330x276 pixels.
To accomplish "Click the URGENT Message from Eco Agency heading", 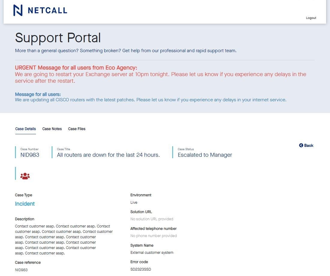I will coord(76,68).
